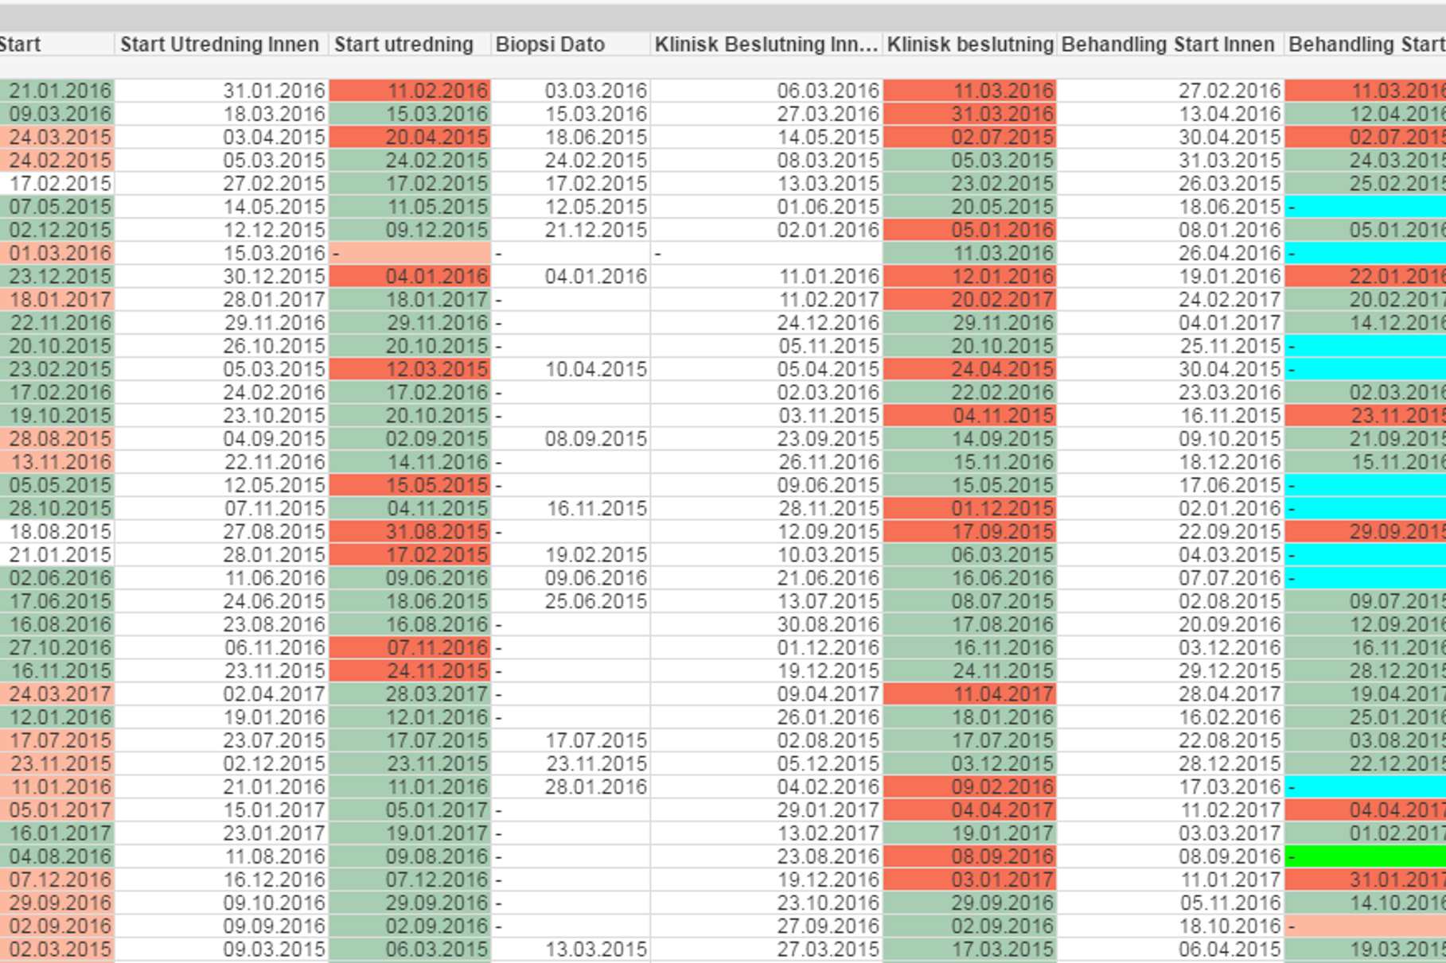Click the "Behandling Start Innen" column header
This screenshot has height=963, width=1446.
pyautogui.click(x=1167, y=45)
